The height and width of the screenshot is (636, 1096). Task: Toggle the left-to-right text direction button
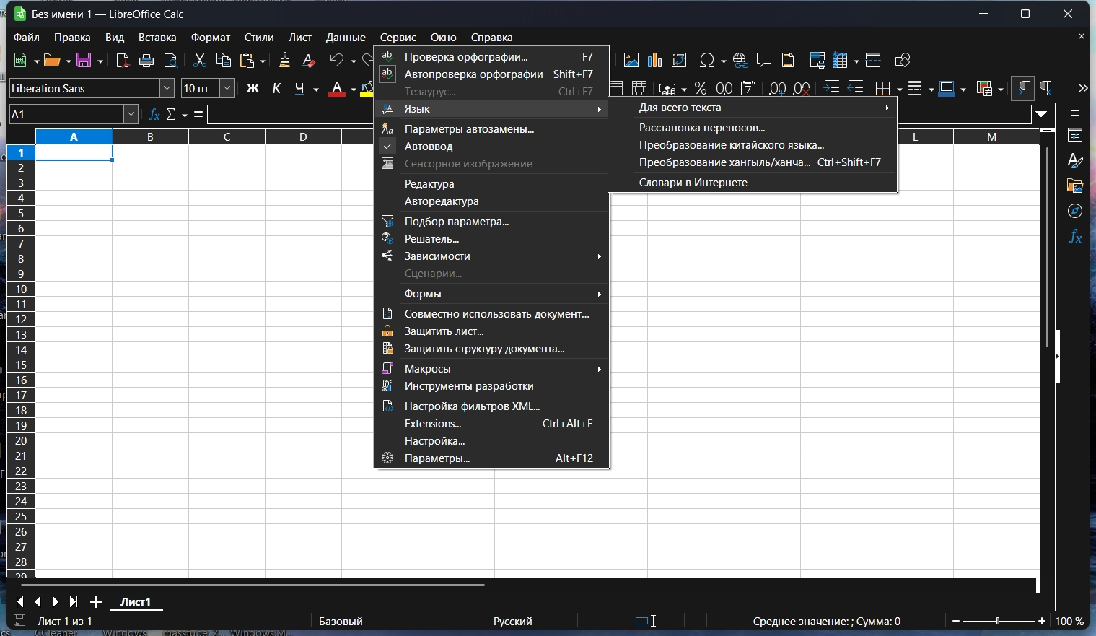click(1022, 88)
